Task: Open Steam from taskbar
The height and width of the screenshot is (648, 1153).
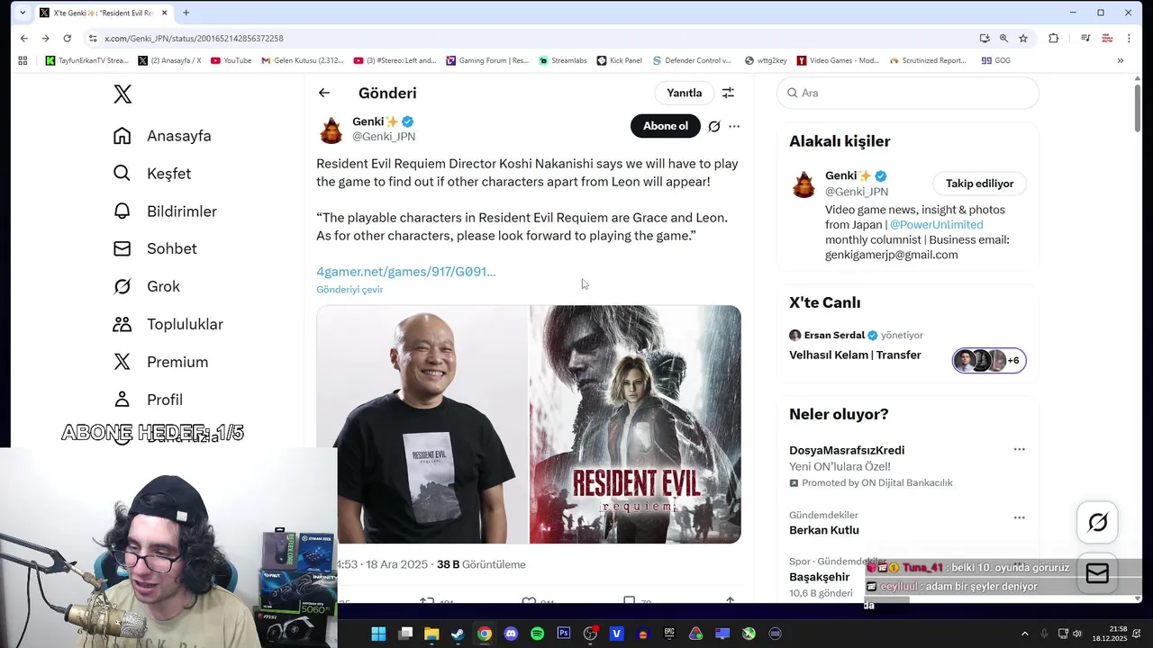Action: [x=458, y=634]
